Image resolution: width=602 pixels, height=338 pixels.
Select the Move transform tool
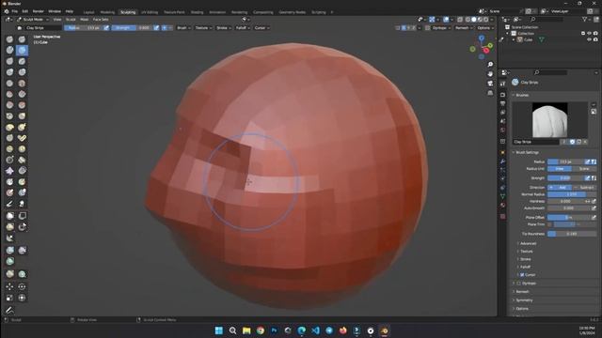[x=10, y=286]
